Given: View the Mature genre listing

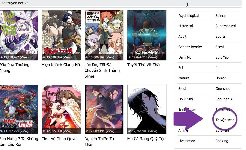Looking at the screenshot, I should [x=184, y=78].
